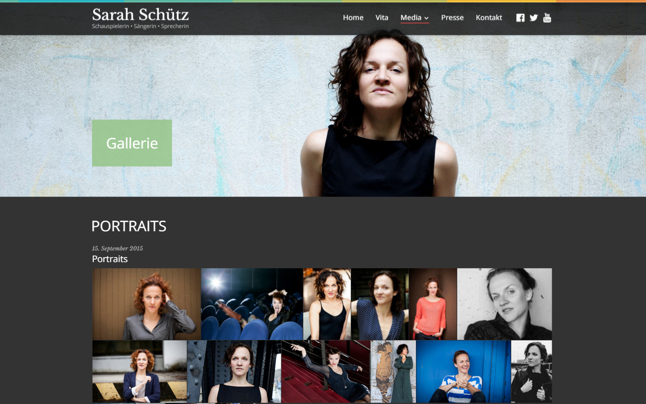
Task: Open the Vita menu item
Action: (x=382, y=18)
